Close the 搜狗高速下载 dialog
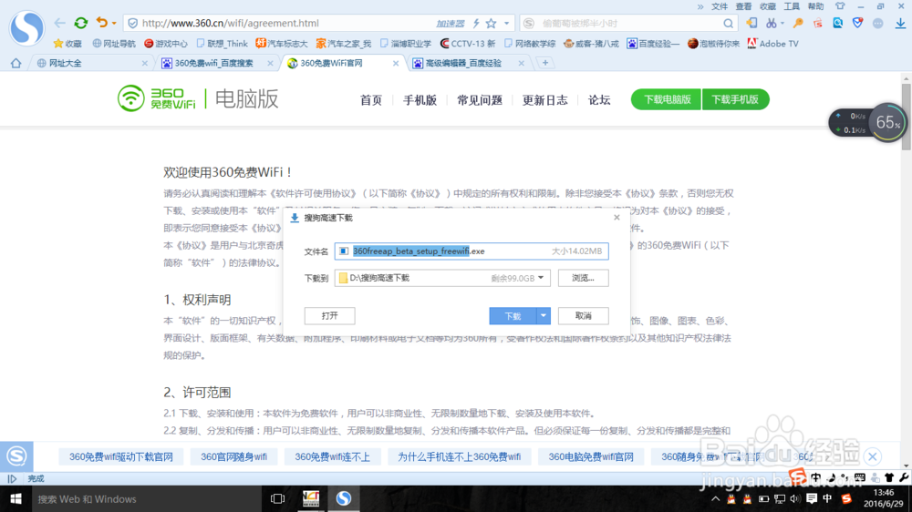This screenshot has height=512, width=912. coord(617,218)
